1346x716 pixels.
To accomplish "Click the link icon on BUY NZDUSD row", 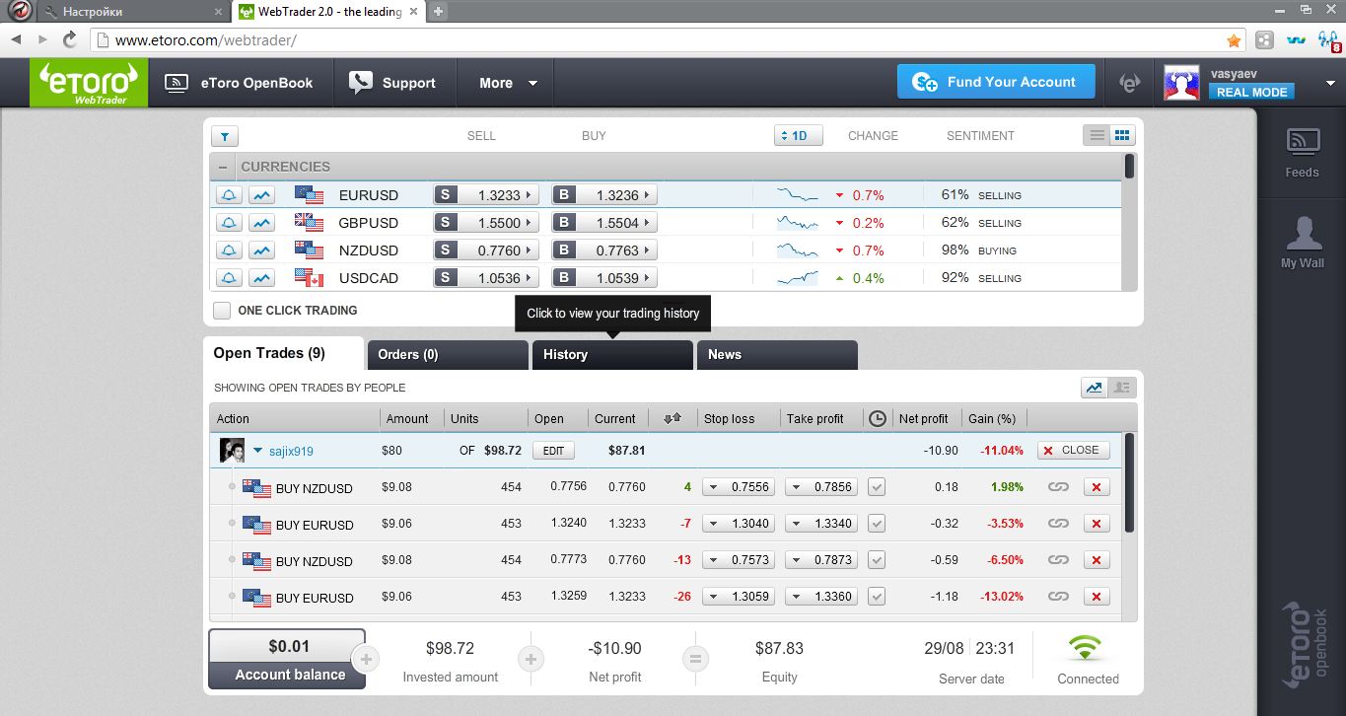I will tap(1058, 487).
